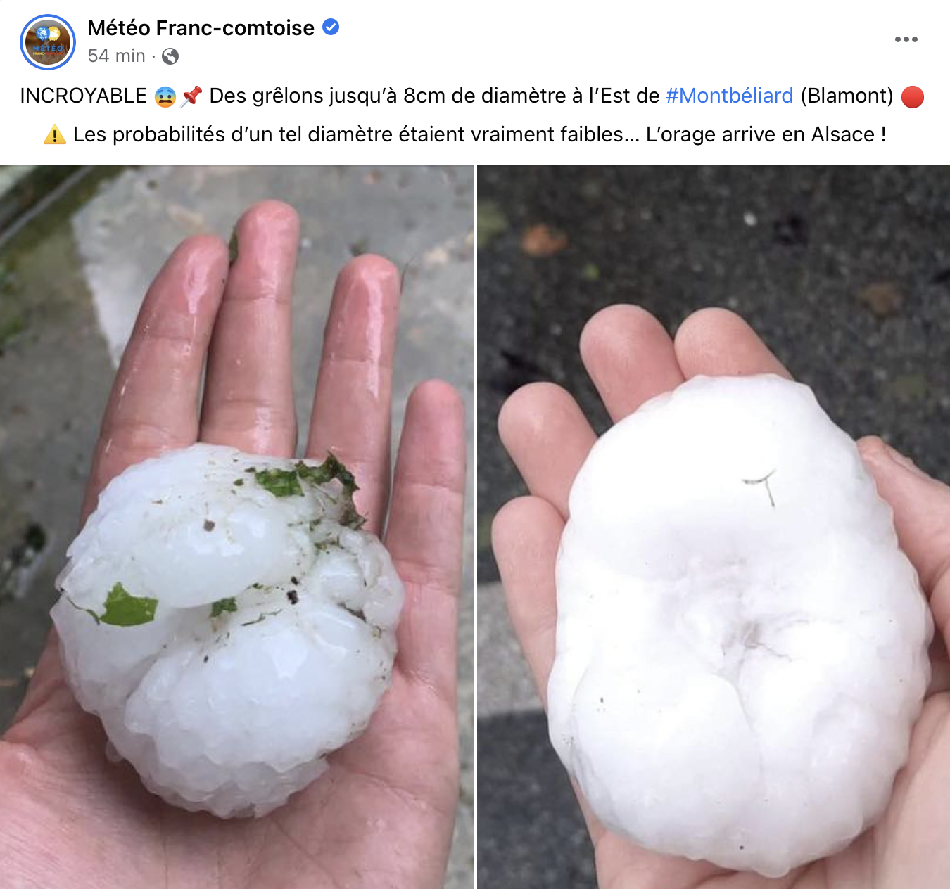This screenshot has height=889, width=950.
Task: Click the green leaf on the left hailstone
Action: click(128, 606)
